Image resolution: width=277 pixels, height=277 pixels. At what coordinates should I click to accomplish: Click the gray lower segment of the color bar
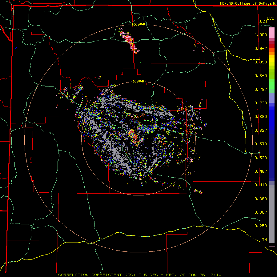tap(272, 214)
